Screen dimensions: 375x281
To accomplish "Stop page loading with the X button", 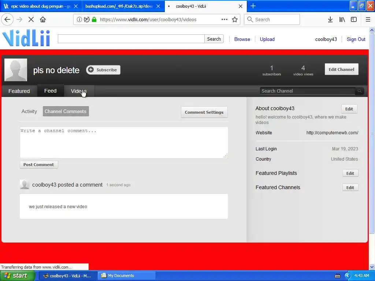I will [31, 19].
